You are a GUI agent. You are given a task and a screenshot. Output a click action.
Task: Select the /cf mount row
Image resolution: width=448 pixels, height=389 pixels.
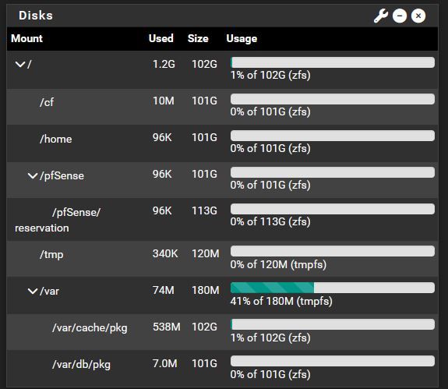click(222, 106)
